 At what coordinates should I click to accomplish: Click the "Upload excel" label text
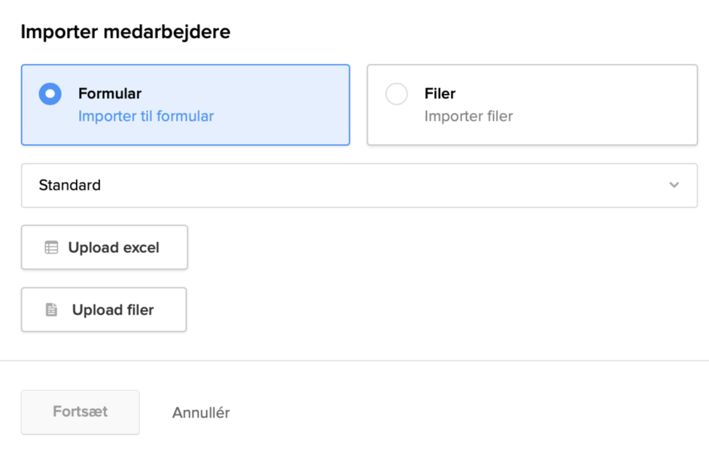click(x=114, y=248)
